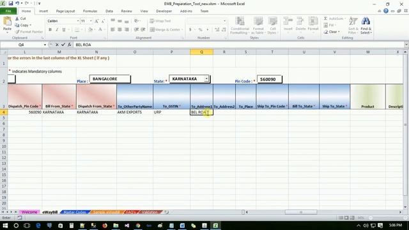Click AutoSum
This screenshot has height=230, width=409.
(x=334, y=19)
